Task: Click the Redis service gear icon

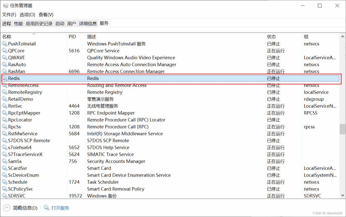Action: [4, 79]
